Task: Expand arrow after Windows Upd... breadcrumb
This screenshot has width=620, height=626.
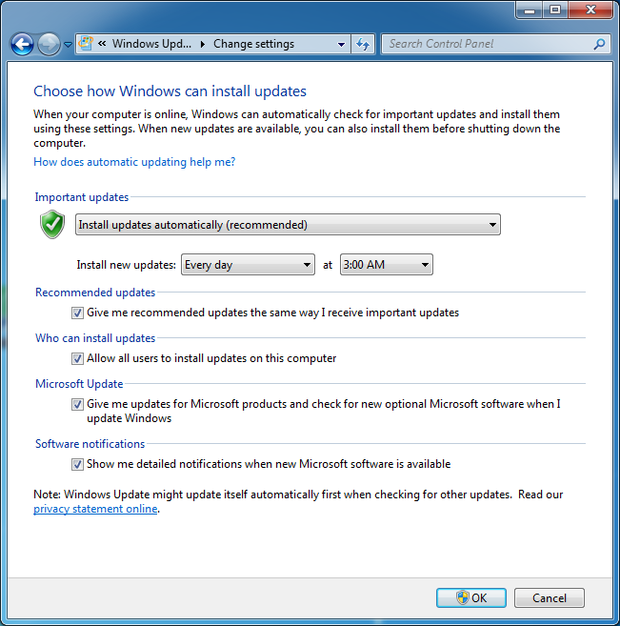Action: click(x=203, y=44)
